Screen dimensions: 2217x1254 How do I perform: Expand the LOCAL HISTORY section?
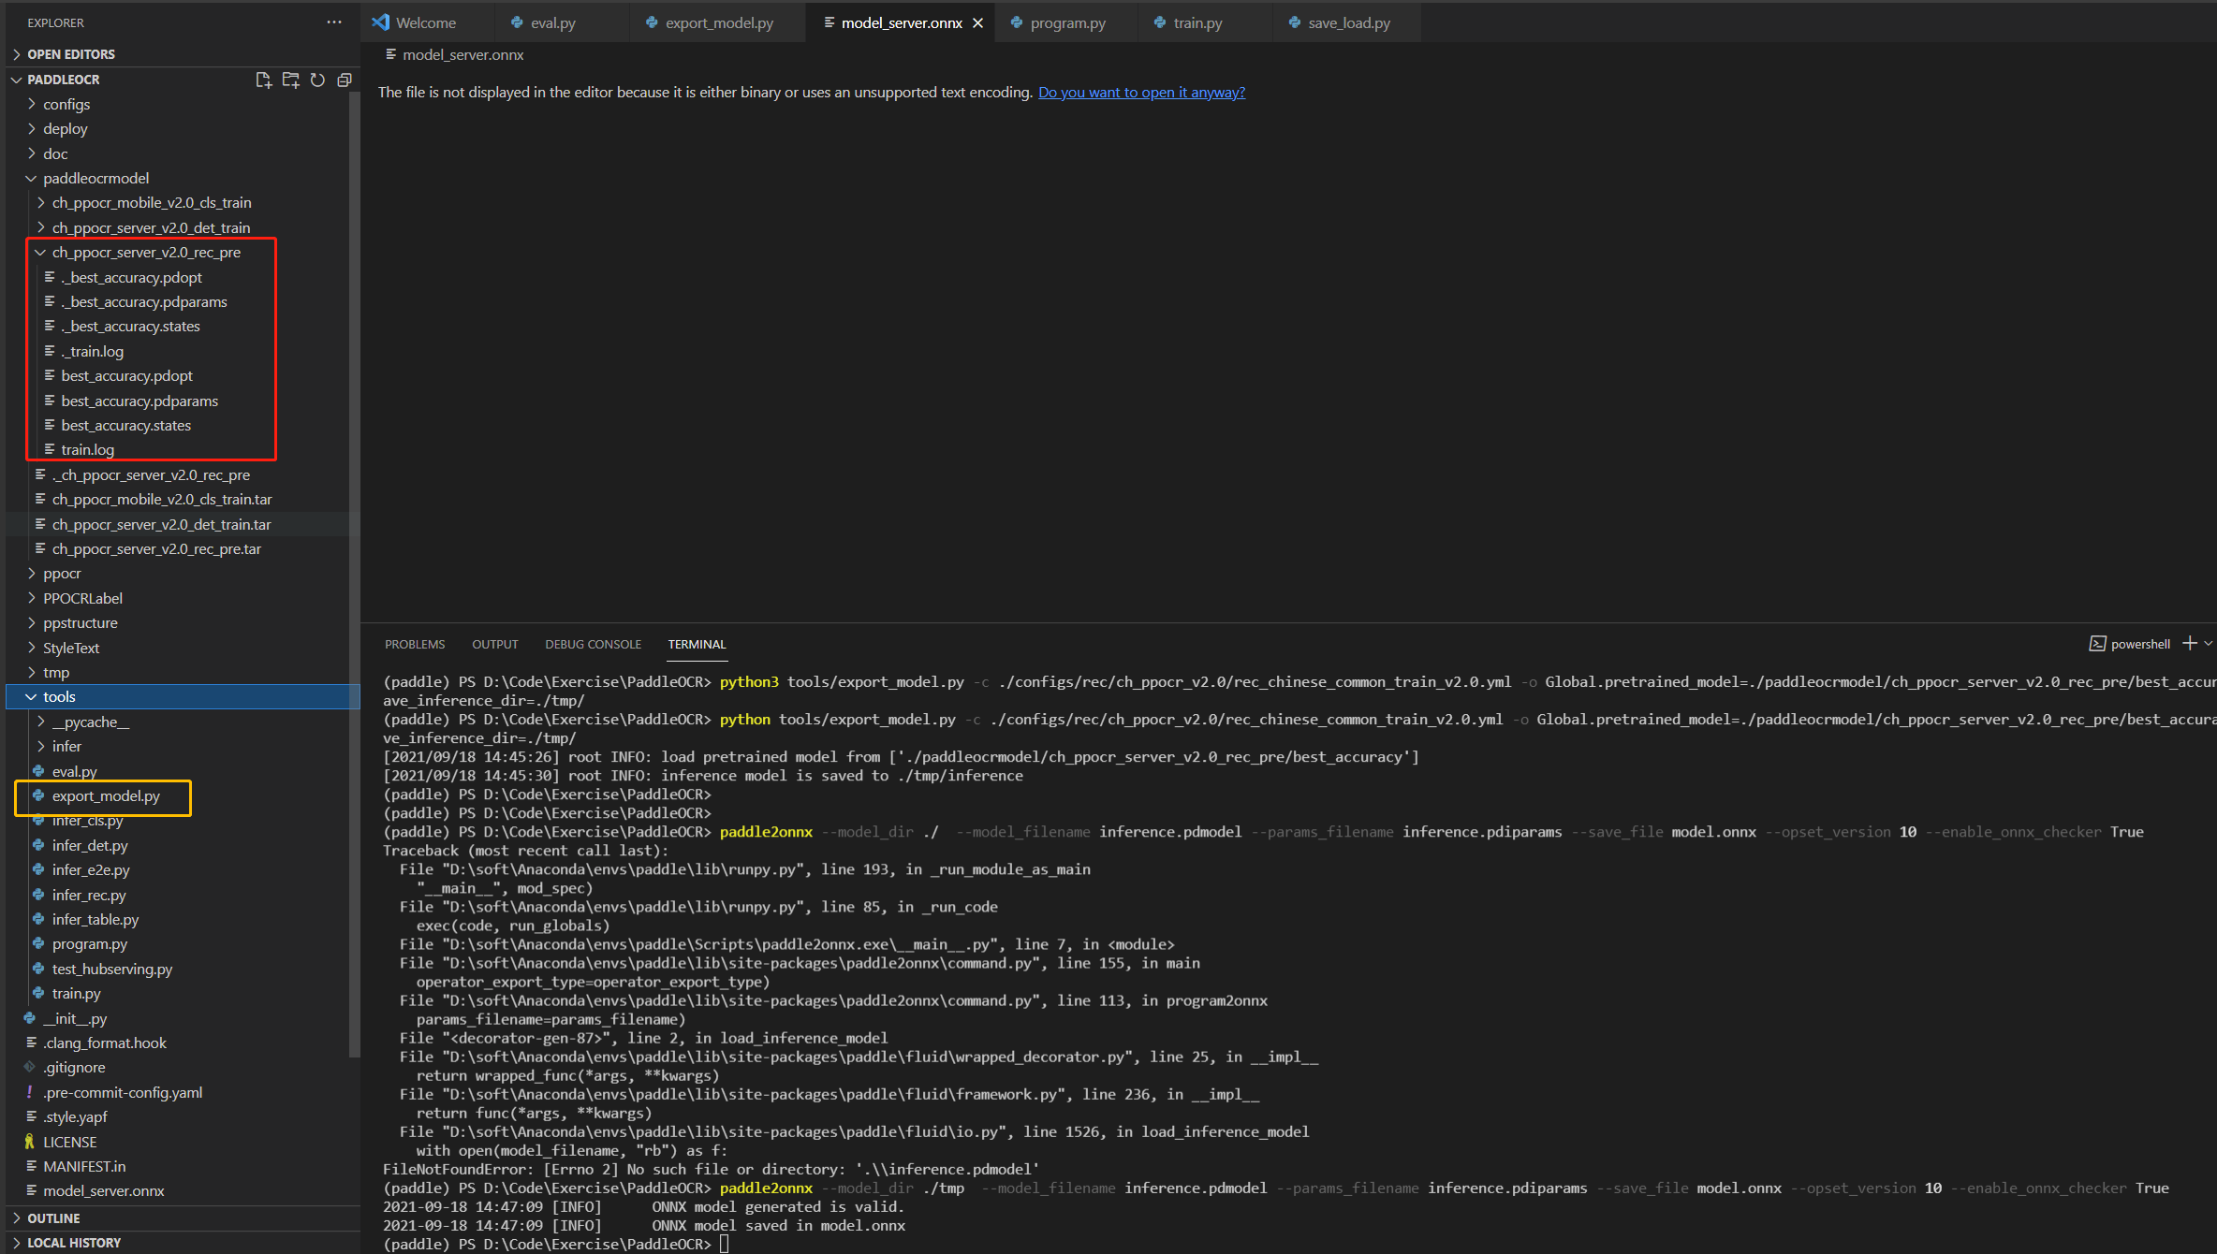click(74, 1242)
